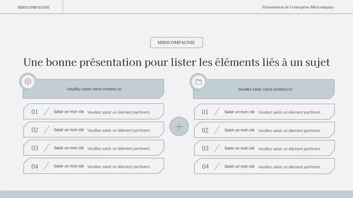This screenshot has width=353, height=198.
Task: Click the left 'Veuillez saisir votre contenu ici' banner
Action: (x=95, y=89)
